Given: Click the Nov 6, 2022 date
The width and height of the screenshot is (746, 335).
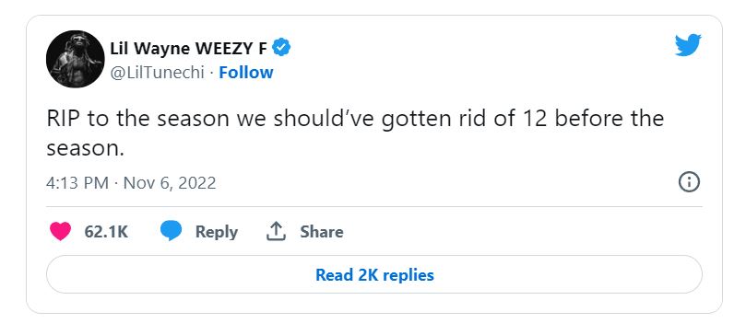Looking at the screenshot, I should tap(170, 182).
